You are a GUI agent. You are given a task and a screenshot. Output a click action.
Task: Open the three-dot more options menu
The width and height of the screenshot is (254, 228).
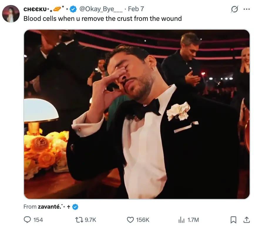pyautogui.click(x=246, y=9)
